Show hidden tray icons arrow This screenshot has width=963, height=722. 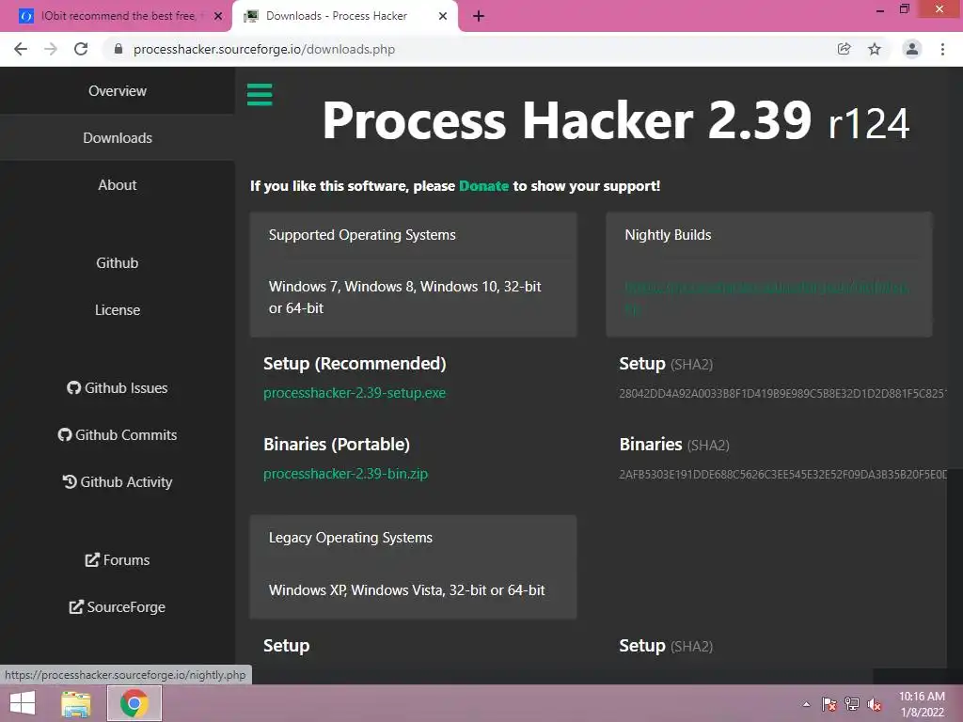(x=806, y=704)
